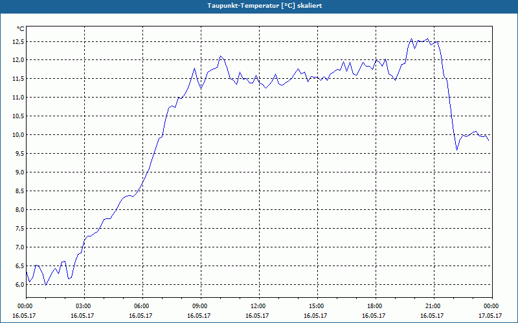
Task: Select the 16.05.17 date beneath 09:00
Action: tap(199, 315)
